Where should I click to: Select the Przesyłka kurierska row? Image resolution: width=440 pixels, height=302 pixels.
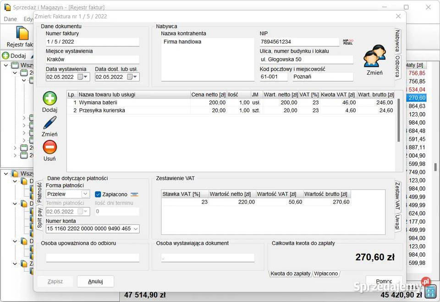click(x=102, y=110)
